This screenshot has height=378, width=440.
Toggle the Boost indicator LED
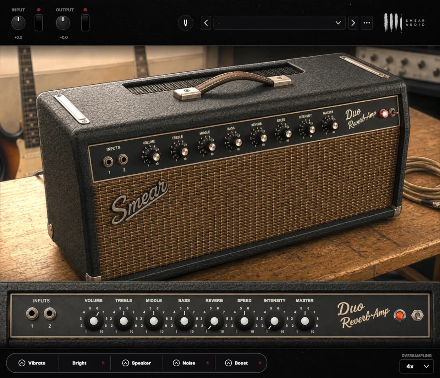[x=260, y=363]
